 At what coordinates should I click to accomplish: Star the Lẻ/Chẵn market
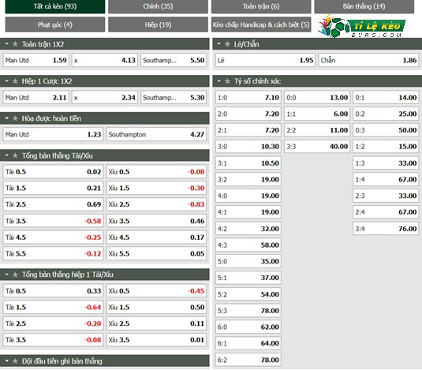227,44
